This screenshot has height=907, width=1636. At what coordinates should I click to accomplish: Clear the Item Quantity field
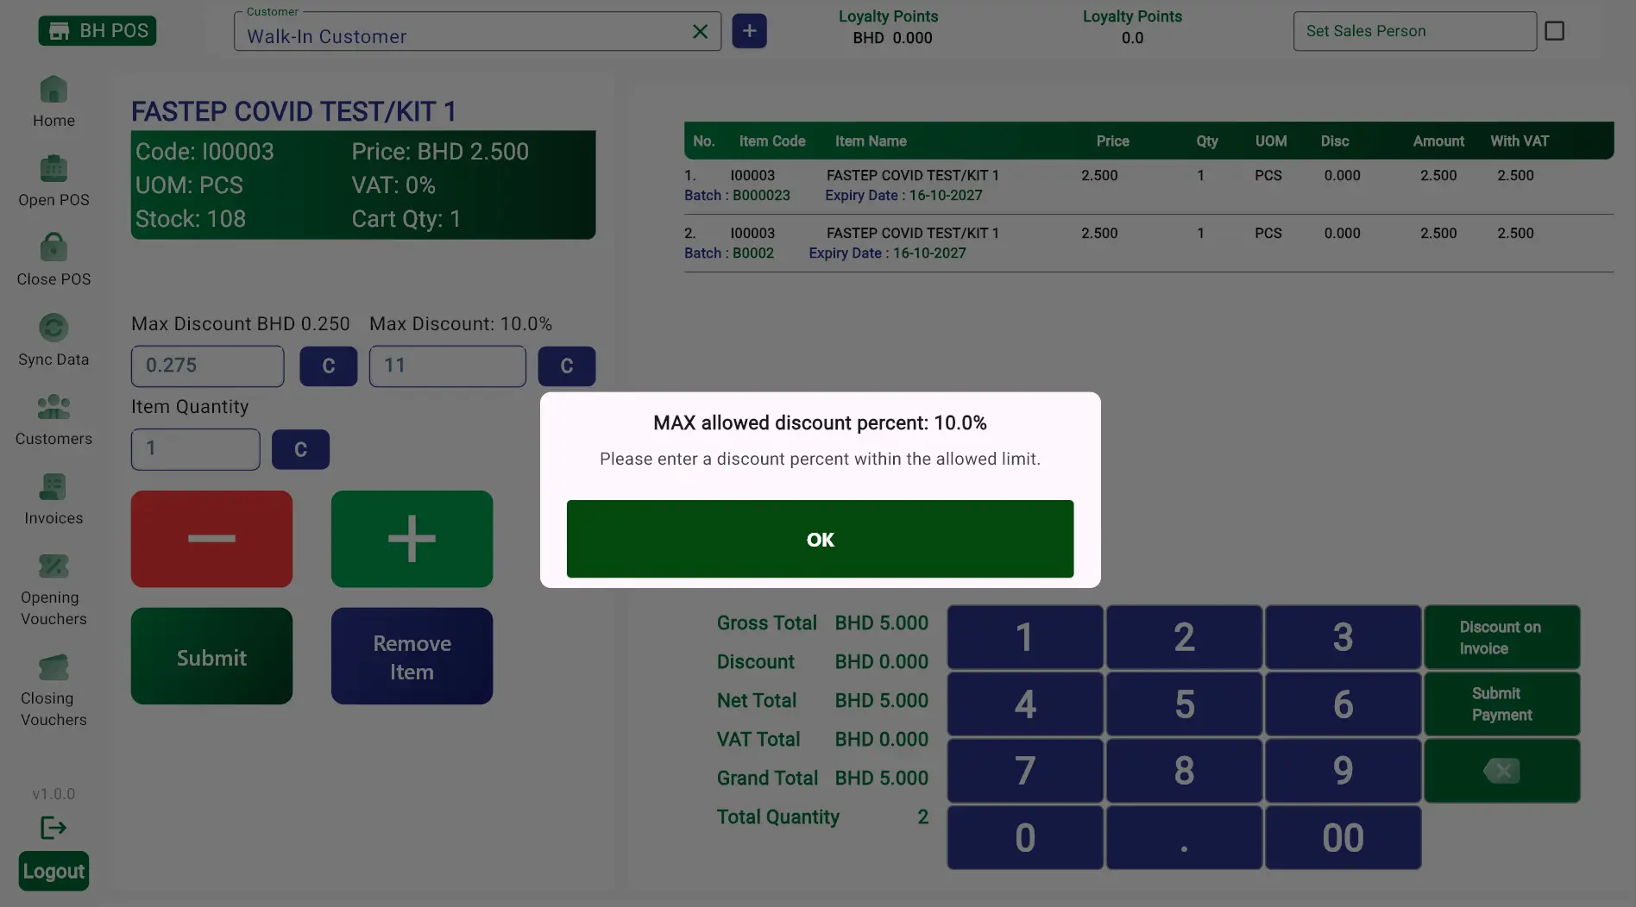pos(300,448)
